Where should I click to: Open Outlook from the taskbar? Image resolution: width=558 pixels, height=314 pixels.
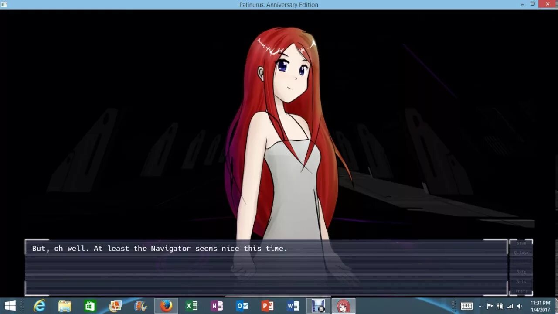tap(242, 306)
